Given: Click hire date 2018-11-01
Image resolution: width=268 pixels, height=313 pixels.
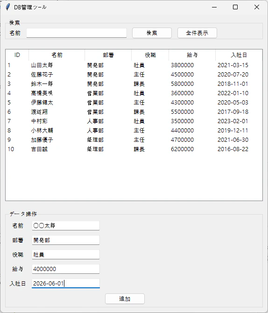Looking at the screenshot, I should coord(233,84).
